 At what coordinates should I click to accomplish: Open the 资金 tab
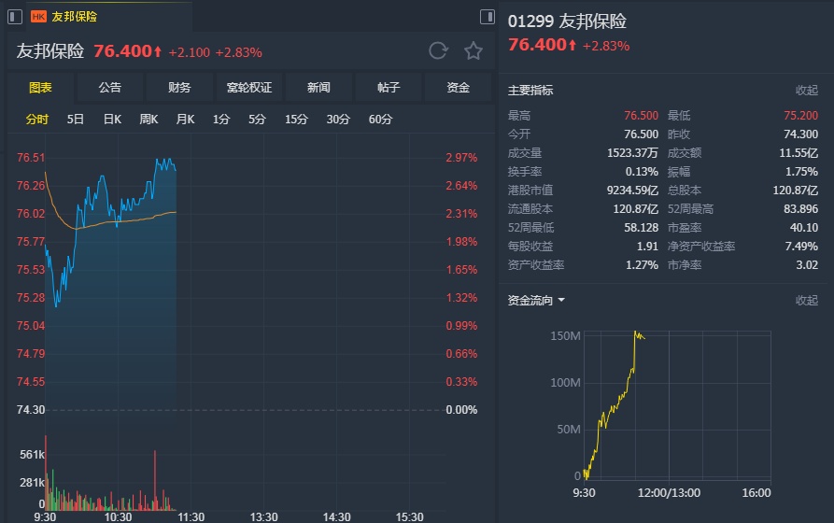coord(458,88)
